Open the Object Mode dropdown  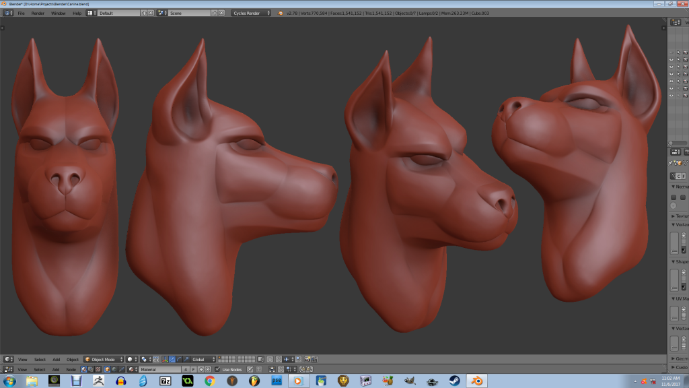point(104,360)
